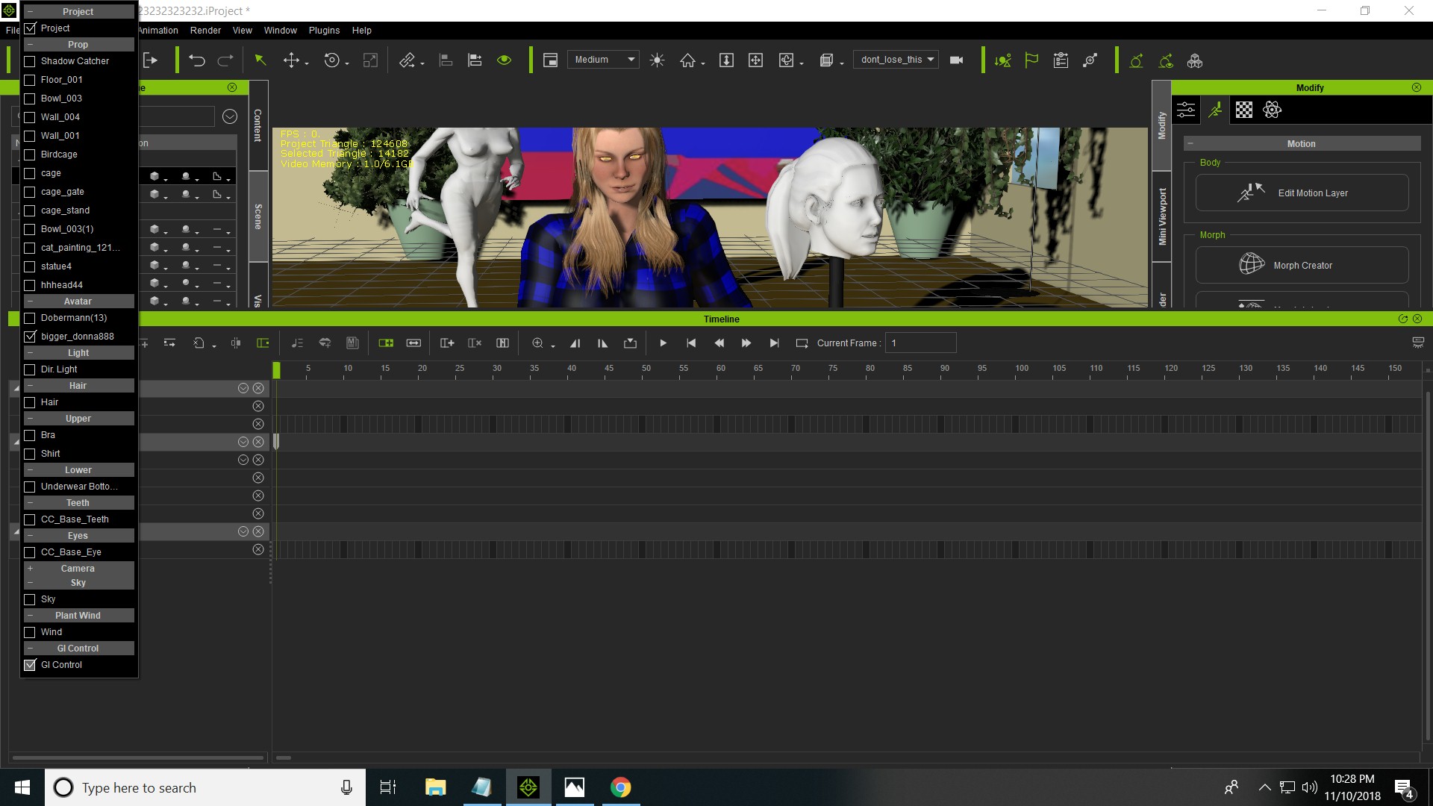Open the dont_lose_this camera dropdown
This screenshot has width=1433, height=806.
(x=896, y=60)
